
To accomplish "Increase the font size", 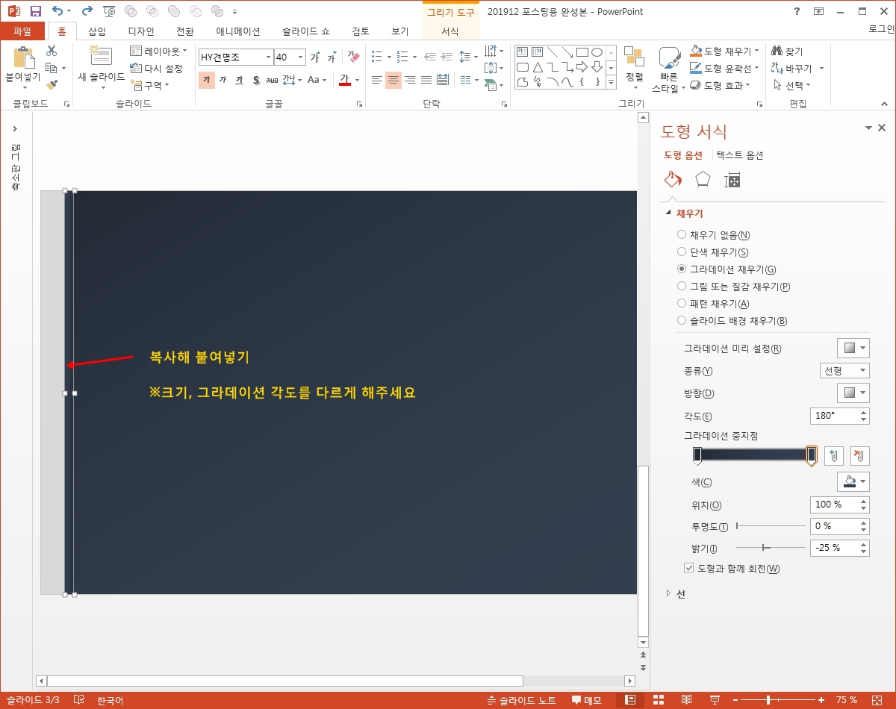I will point(315,57).
